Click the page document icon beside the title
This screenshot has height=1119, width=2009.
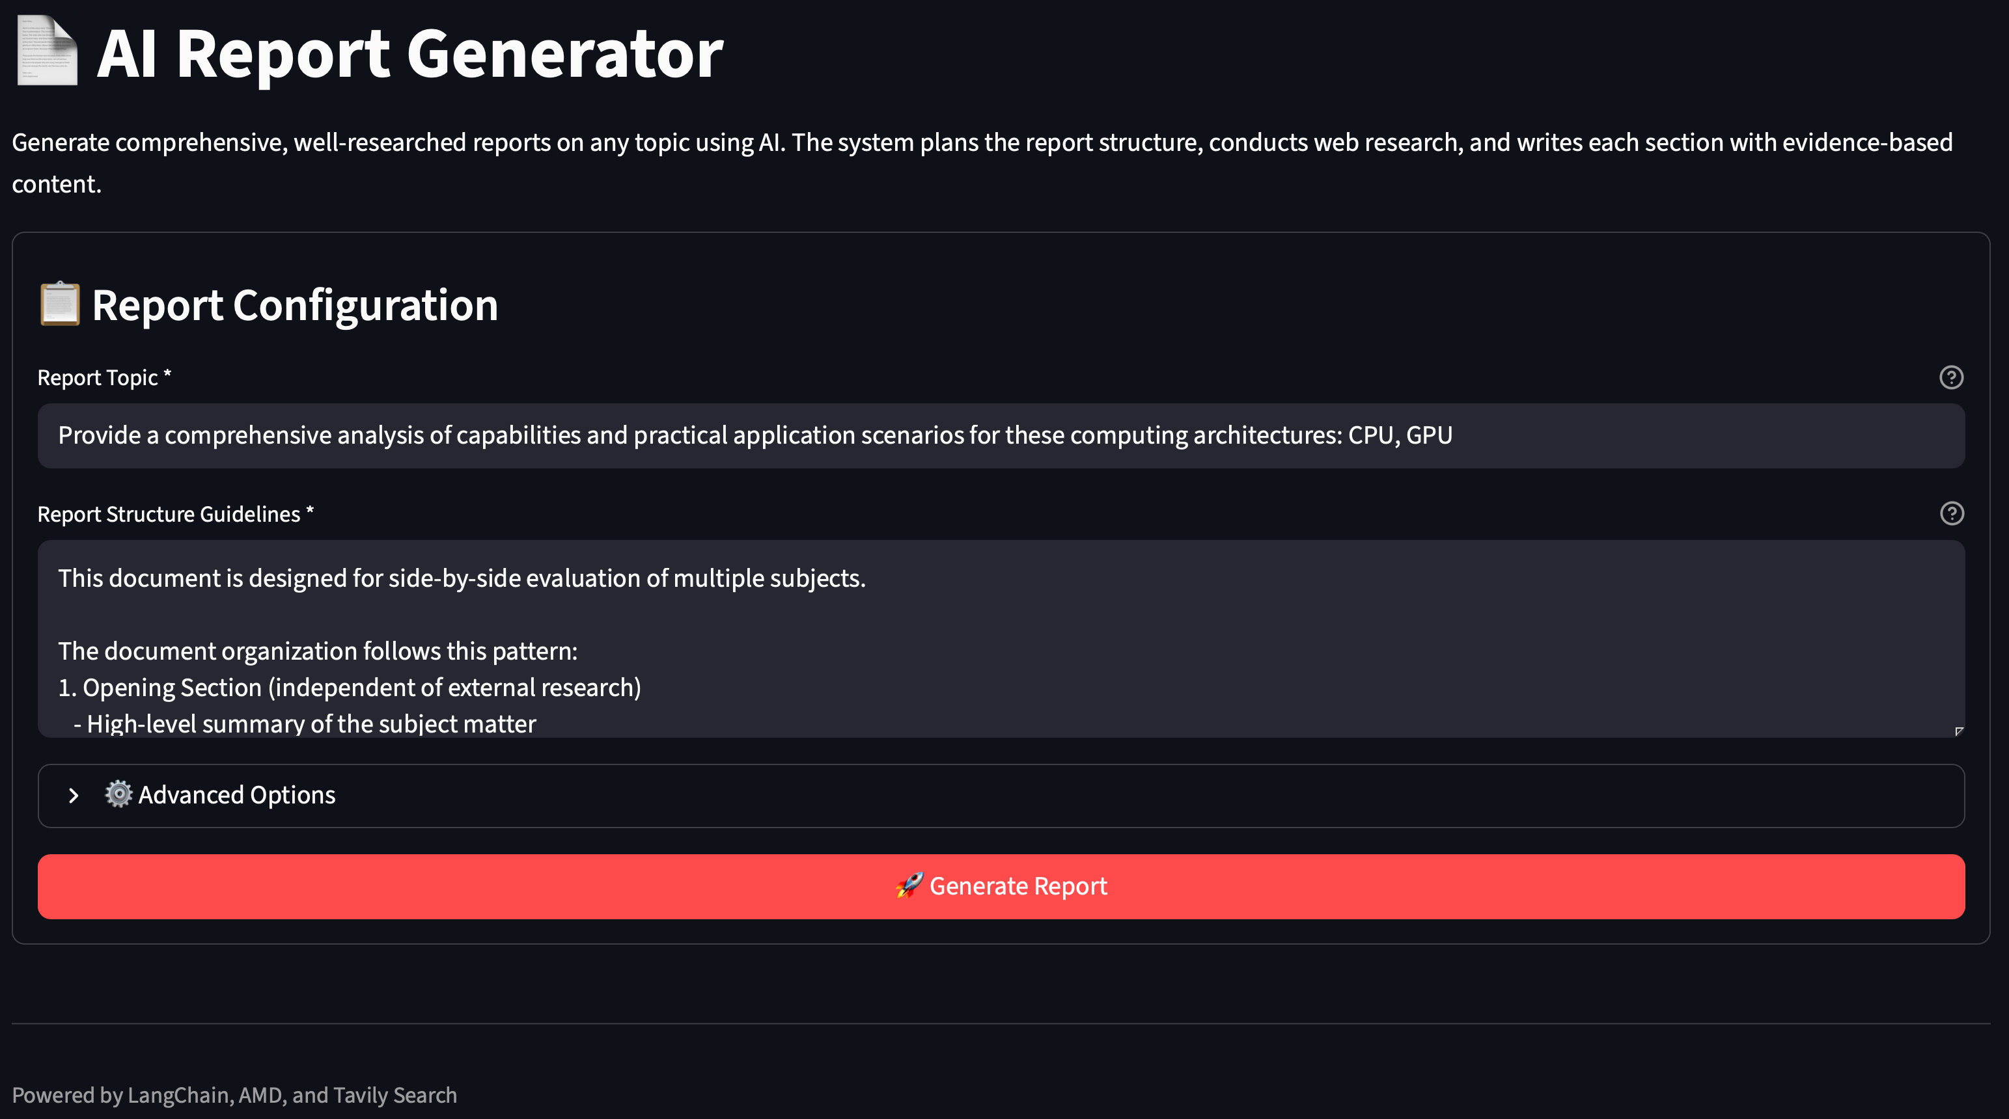pos(48,51)
